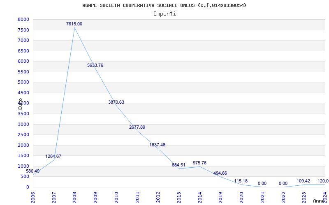Click the Importi subtitle
This screenshot has width=329, height=205.
[x=164, y=14]
